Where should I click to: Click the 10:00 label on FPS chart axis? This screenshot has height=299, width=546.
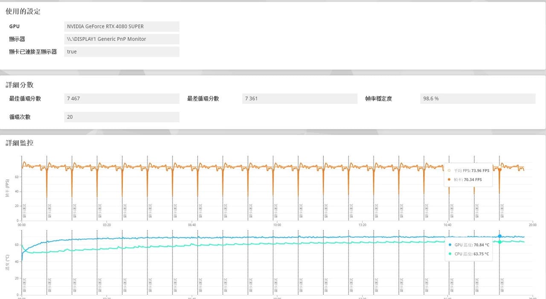pos(277,225)
